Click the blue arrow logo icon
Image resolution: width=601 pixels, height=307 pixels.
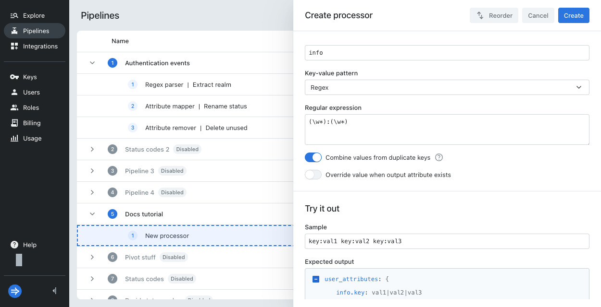(15, 291)
